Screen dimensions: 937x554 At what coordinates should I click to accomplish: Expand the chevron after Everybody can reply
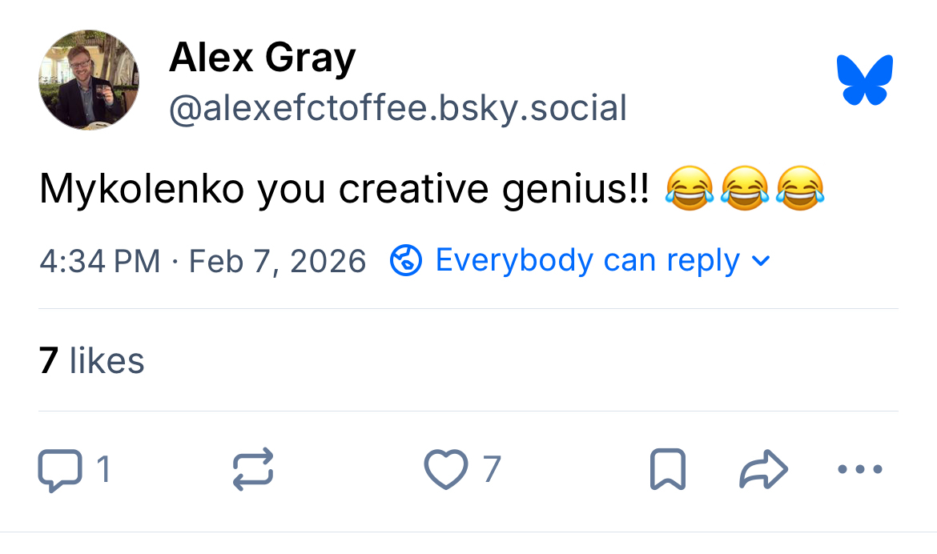pos(762,261)
